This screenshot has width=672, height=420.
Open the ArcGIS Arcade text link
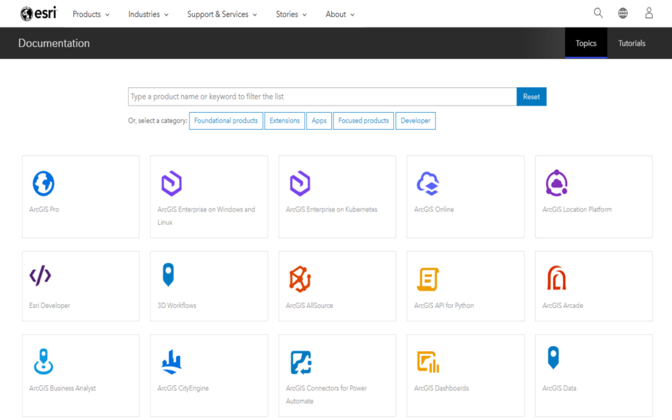[562, 305]
